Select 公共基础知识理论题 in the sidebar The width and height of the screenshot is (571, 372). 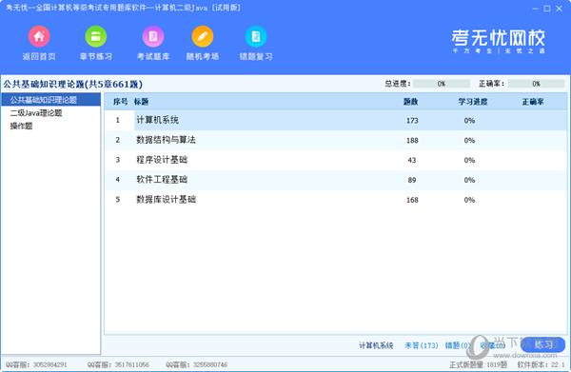[51, 100]
